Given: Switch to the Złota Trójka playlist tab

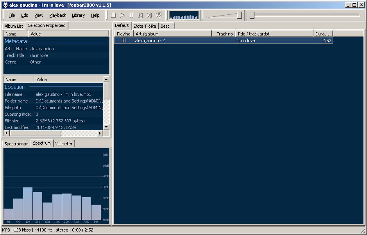Looking at the screenshot, I should pyautogui.click(x=145, y=26).
